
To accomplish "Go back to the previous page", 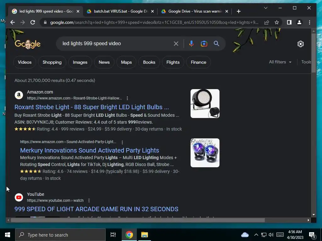I will 13,22.
